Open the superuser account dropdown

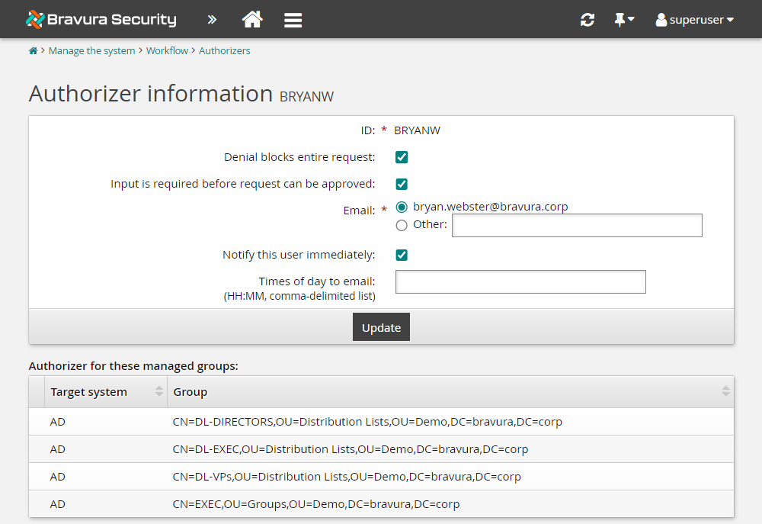[694, 20]
